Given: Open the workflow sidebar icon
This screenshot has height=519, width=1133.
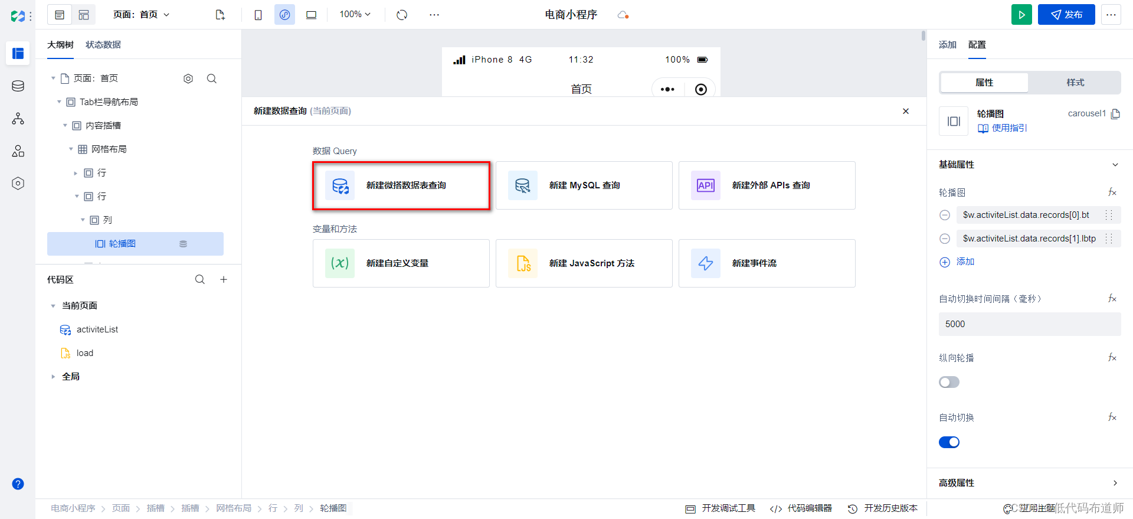Looking at the screenshot, I should [x=18, y=119].
